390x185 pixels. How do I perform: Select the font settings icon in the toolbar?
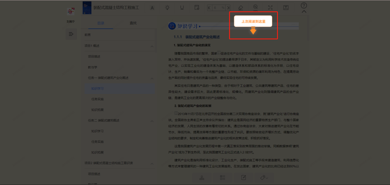tap(152, 8)
